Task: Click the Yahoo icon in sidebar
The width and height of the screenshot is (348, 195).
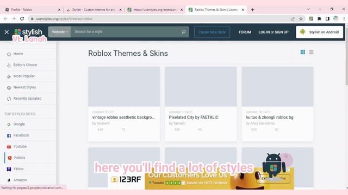Action: [x=9, y=169]
